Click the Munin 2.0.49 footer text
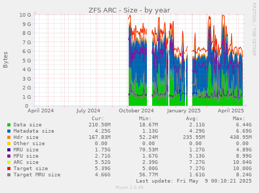The image size is (259, 193). point(129,187)
